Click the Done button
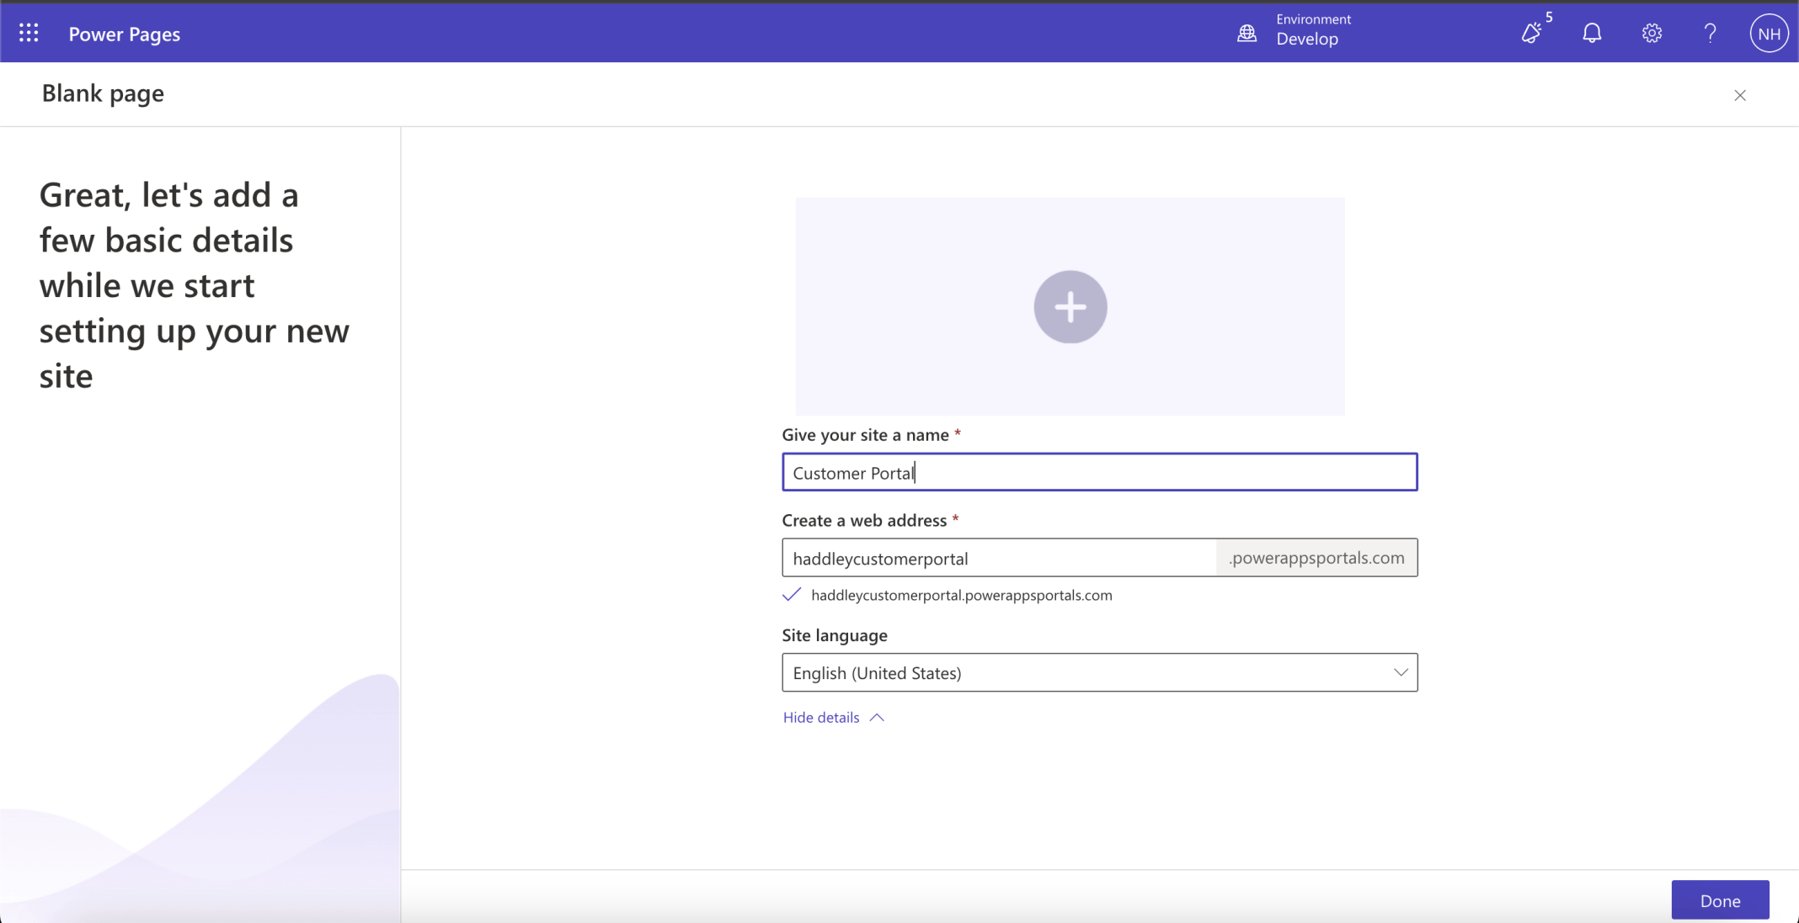Viewport: 1799px width, 923px height. click(x=1719, y=900)
